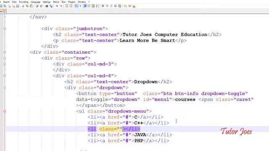The image size is (269, 151).
Task: Click text "Tutor Joes Computer Education"
Action: [165, 34]
